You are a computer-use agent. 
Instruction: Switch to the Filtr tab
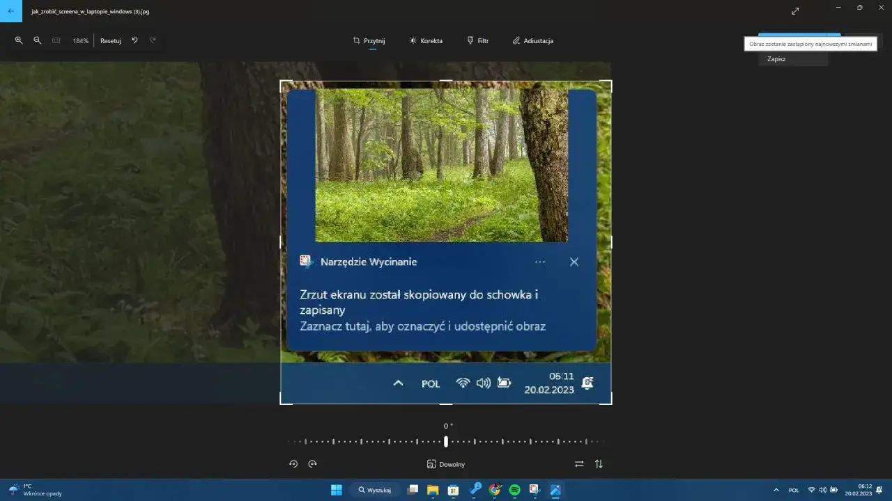(x=478, y=40)
